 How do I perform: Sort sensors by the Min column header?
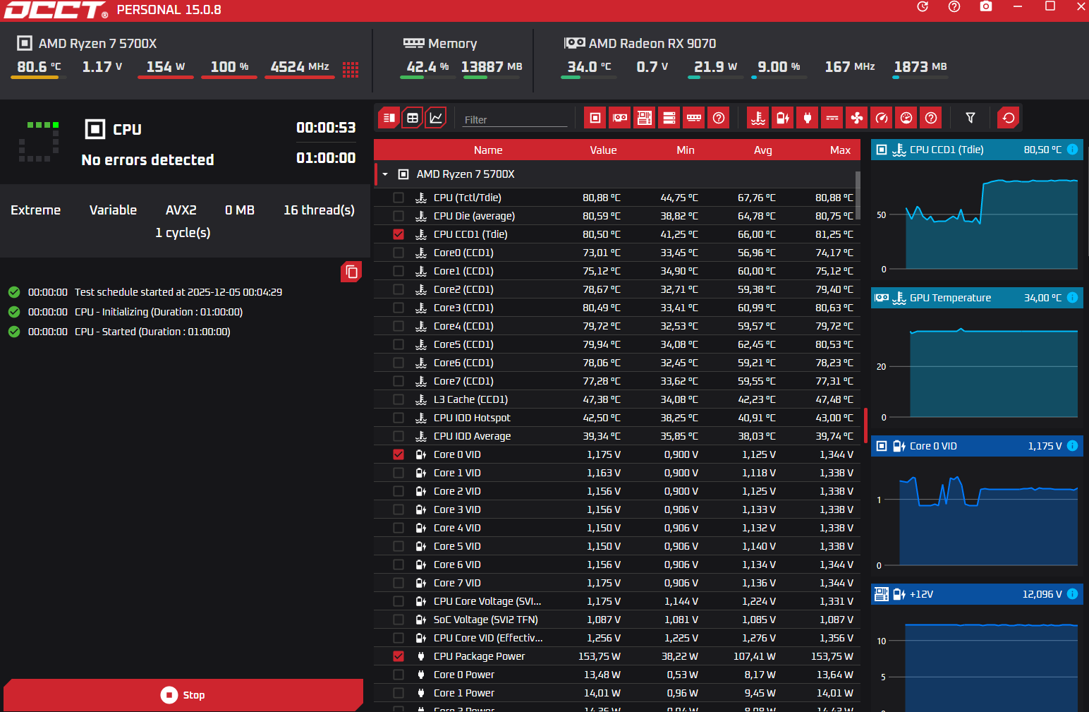point(686,150)
